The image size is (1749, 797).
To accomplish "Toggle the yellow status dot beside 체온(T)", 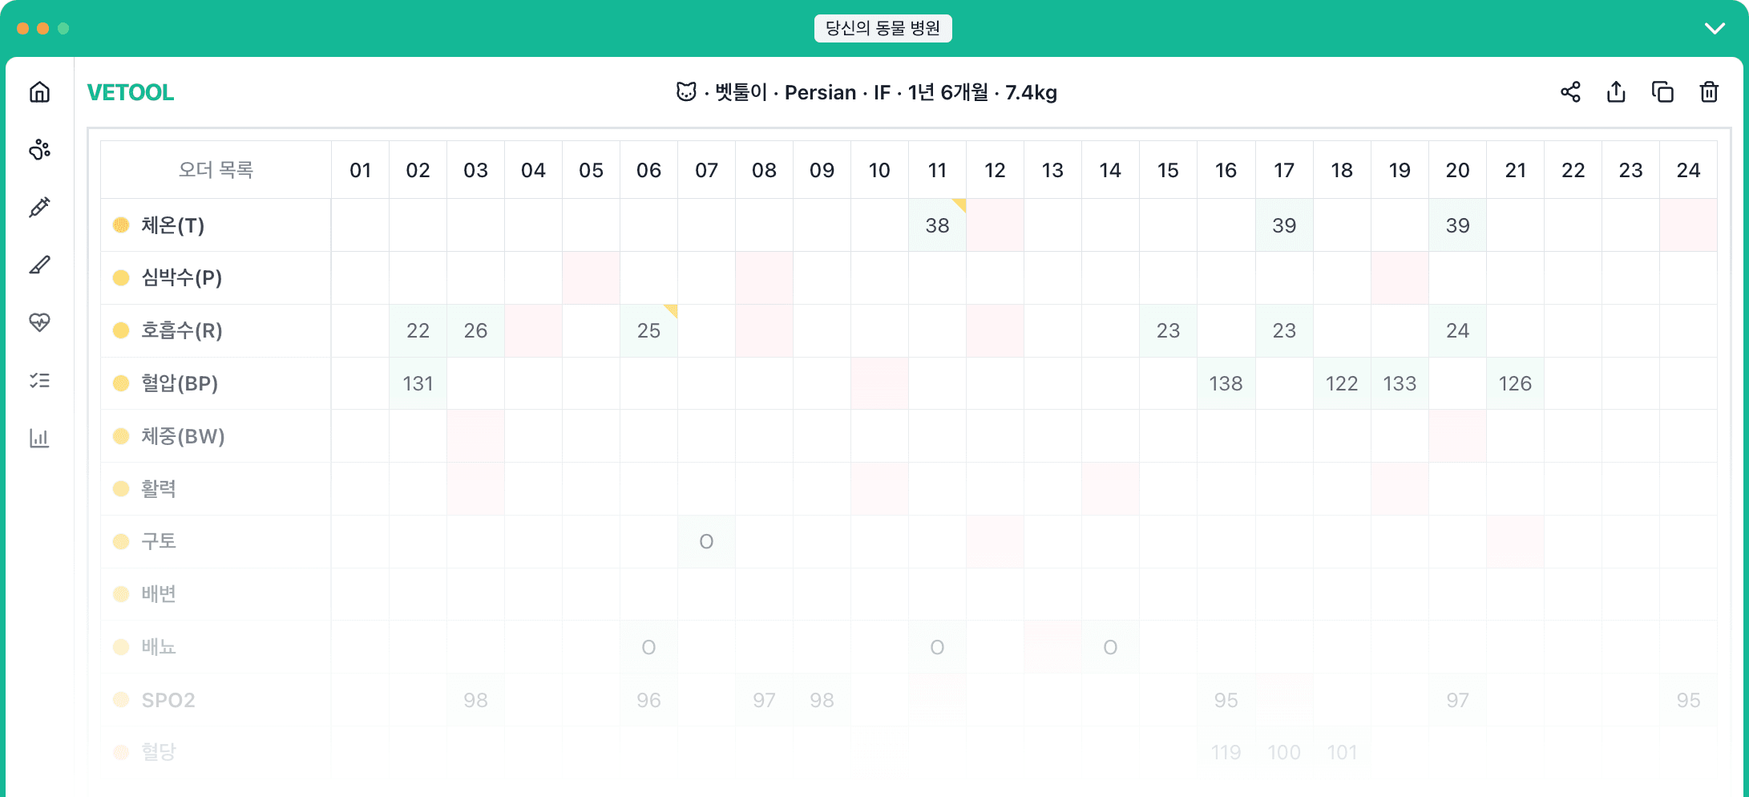I will pos(120,225).
